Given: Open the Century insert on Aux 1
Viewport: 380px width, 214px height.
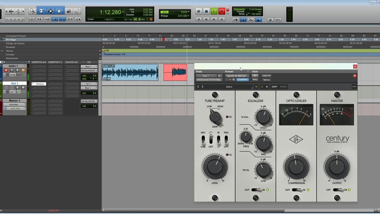Looking at the screenshot, I should [x=40, y=84].
